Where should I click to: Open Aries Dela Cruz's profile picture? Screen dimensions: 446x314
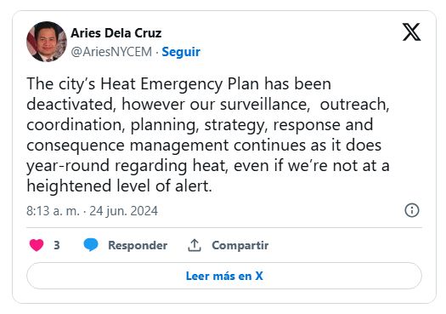tap(47, 42)
